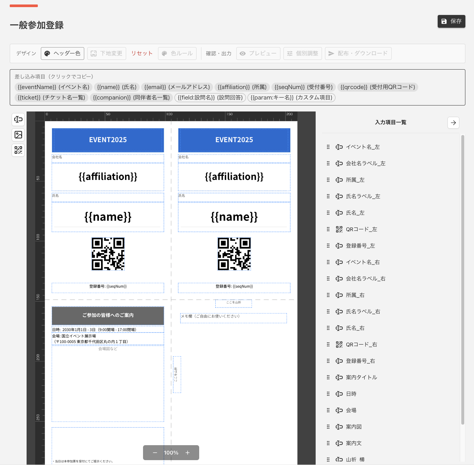Copy the {{email}} merge tag chip
This screenshot has width=474, height=465.
coord(177,87)
